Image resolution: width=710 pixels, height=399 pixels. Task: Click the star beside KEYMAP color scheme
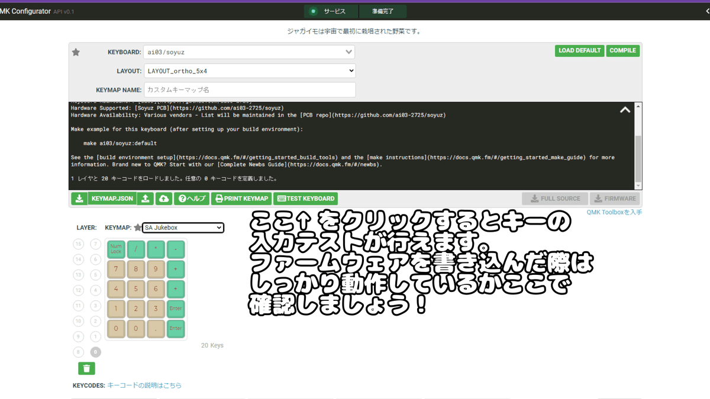click(x=138, y=228)
